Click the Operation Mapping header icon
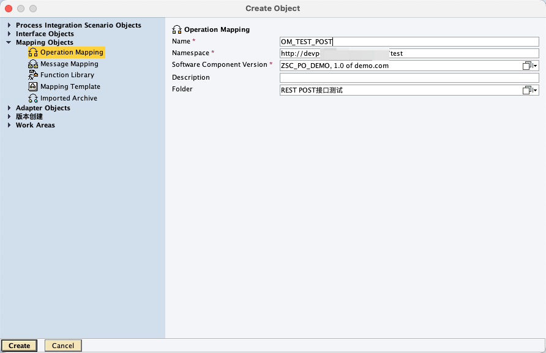 (177, 29)
